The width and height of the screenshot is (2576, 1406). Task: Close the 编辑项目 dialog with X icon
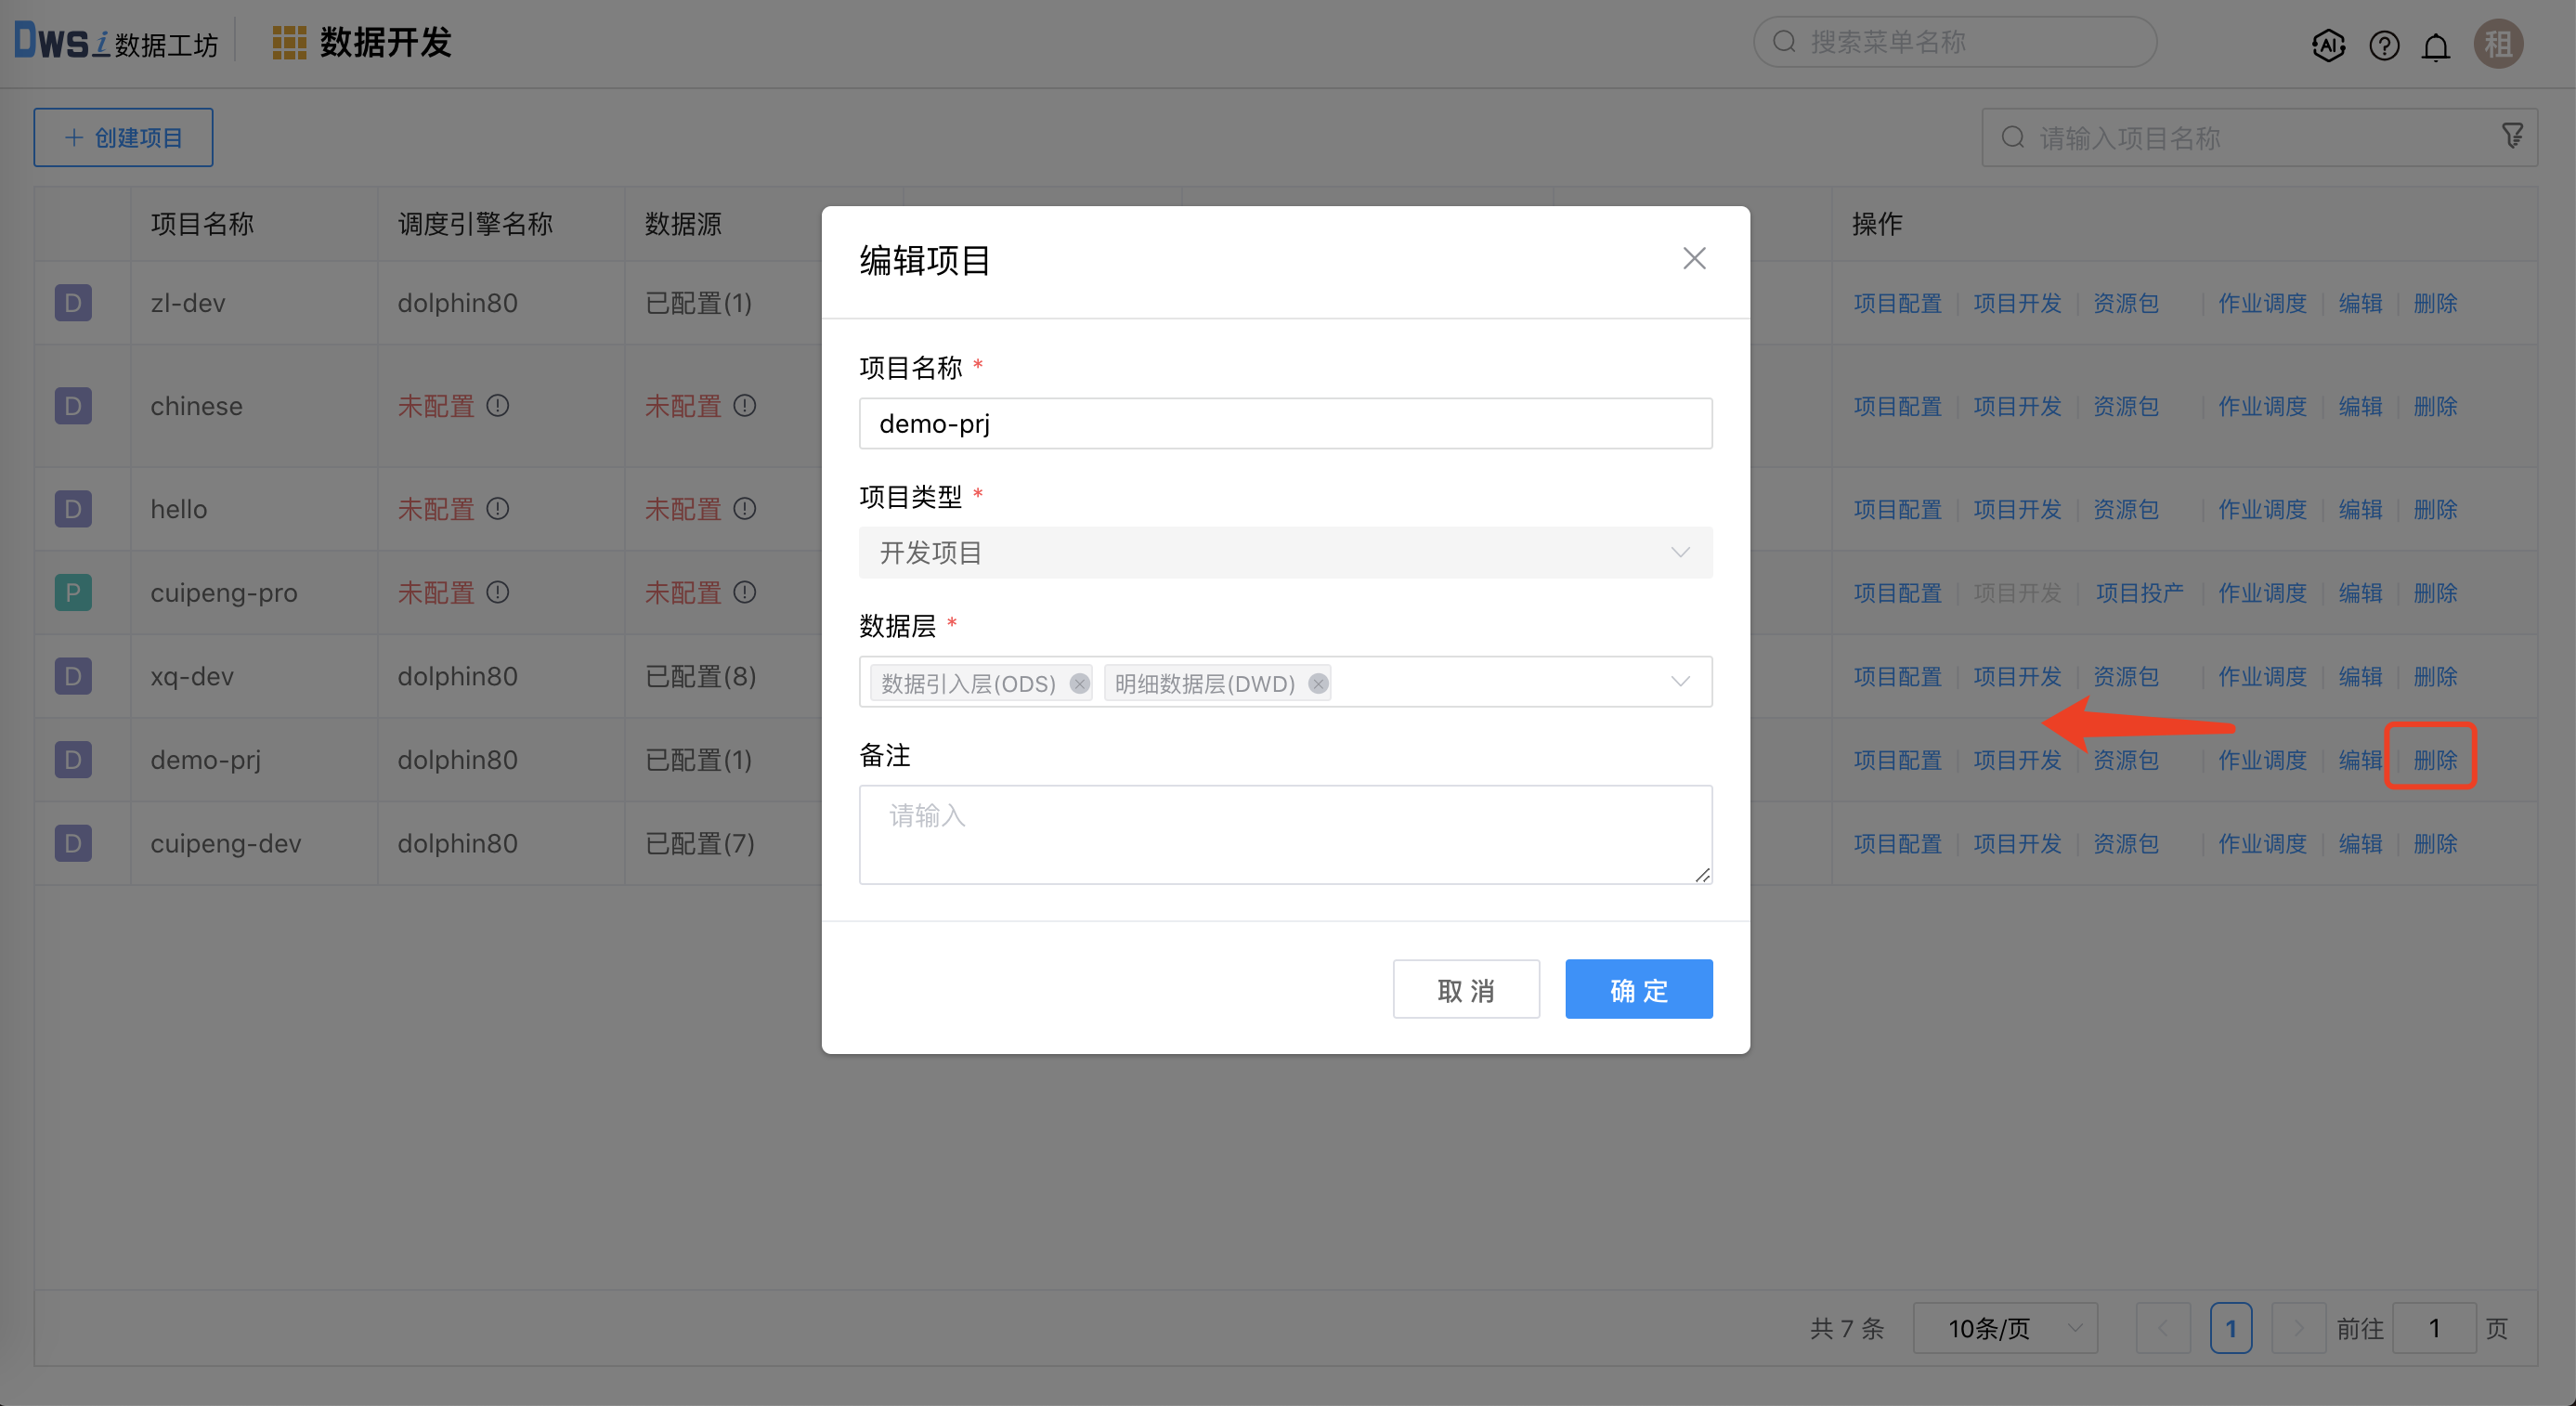1693,259
